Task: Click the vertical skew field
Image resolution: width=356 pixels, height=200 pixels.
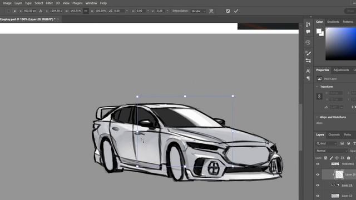Action: tap(161, 11)
